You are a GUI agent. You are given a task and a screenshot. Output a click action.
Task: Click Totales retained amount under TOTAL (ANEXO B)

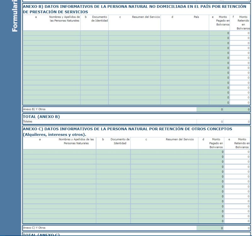click(237, 121)
